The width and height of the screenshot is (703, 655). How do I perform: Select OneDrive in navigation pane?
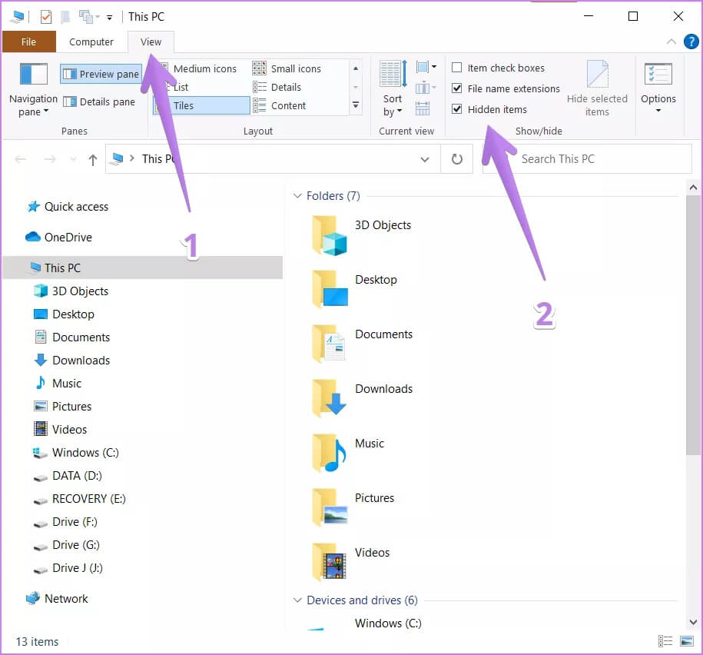(58, 238)
